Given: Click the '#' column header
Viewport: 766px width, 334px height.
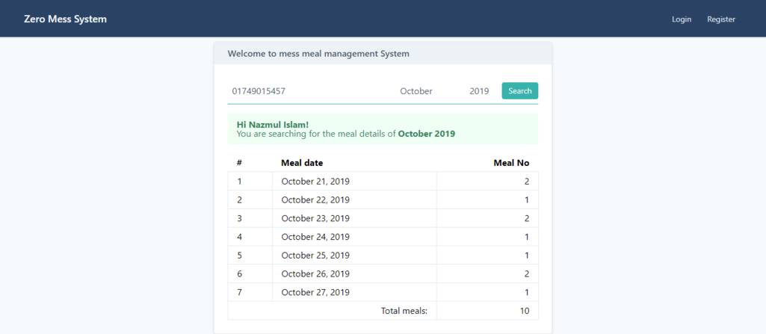Looking at the screenshot, I should 239,163.
